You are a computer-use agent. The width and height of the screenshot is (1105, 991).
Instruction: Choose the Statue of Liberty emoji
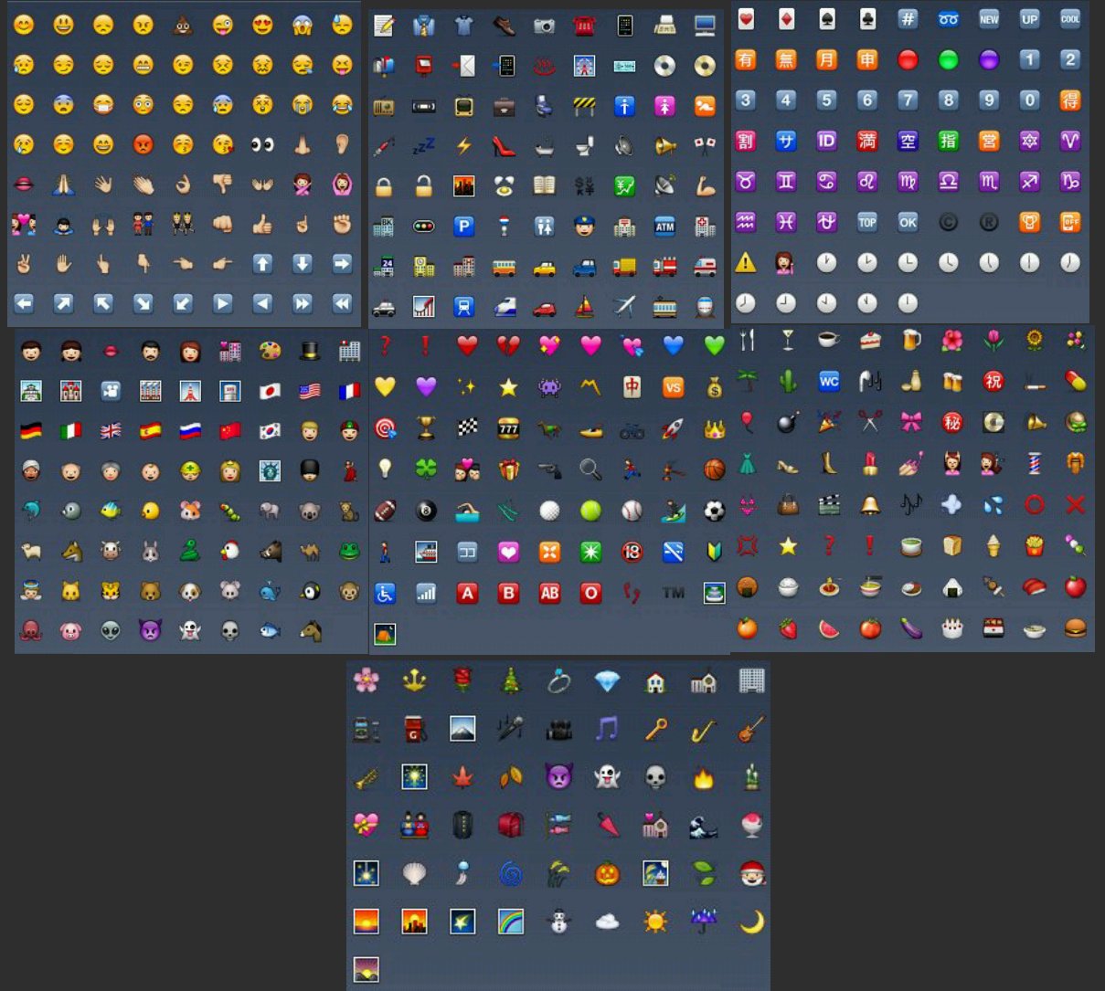[x=270, y=470]
